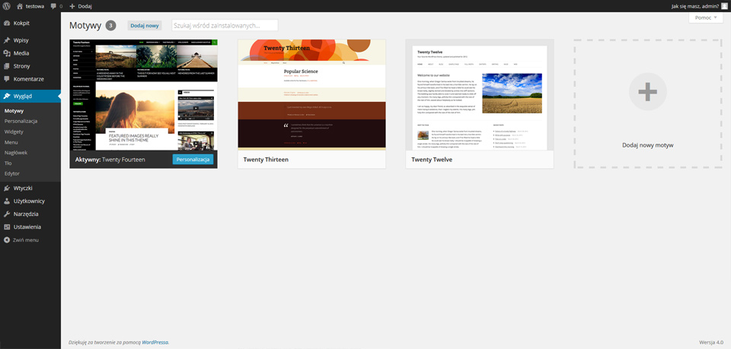The height and width of the screenshot is (349, 731).
Task: Open the Użytkownicy menu item
Action: click(30, 201)
